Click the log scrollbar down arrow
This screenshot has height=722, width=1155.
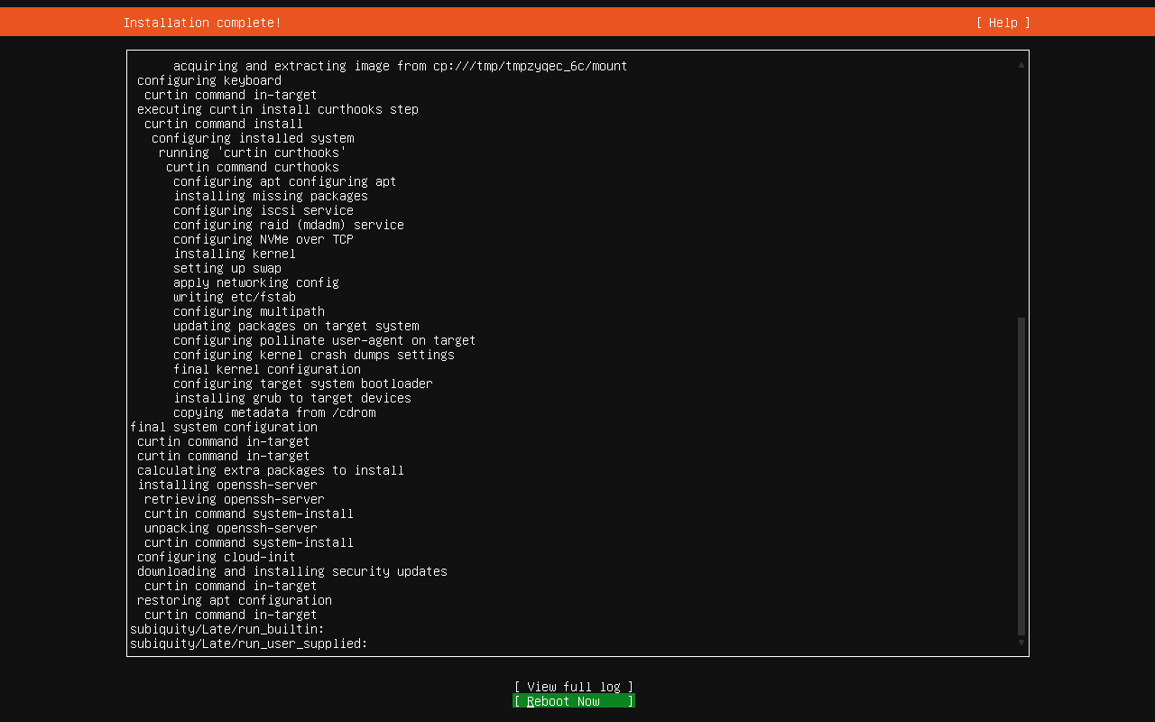[1021, 643]
